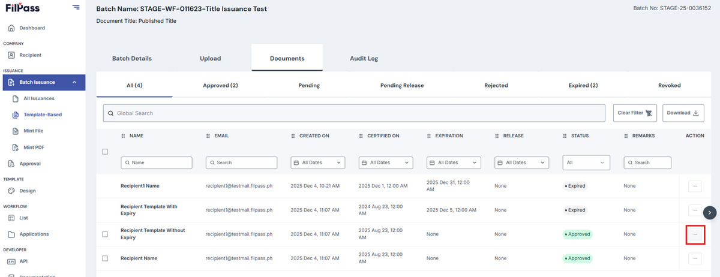720x277 pixels.
Task: Toggle the select-all checkbox in header
Action: (x=105, y=152)
